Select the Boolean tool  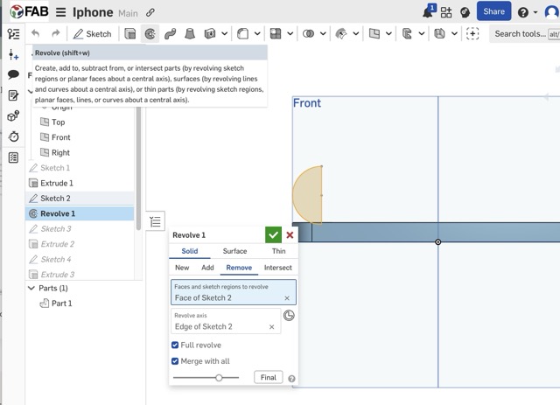pos(308,34)
